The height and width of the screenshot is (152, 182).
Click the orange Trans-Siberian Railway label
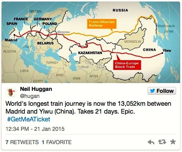point(102,24)
